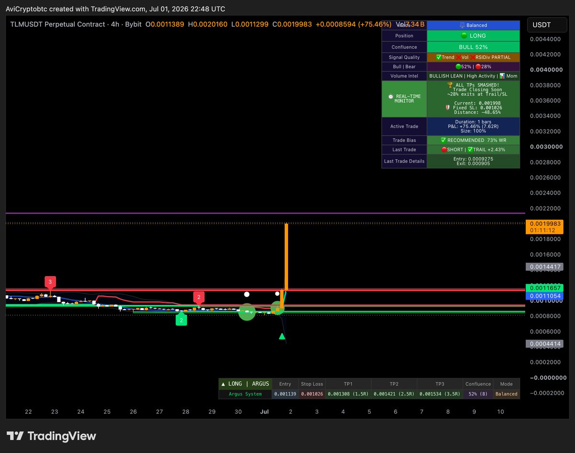Click the Fixed SL: 0.001026 line
The height and width of the screenshot is (453, 575).
point(473,107)
